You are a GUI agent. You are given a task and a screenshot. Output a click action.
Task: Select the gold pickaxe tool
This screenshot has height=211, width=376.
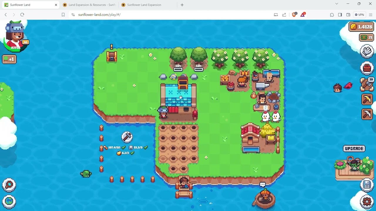click(367, 99)
